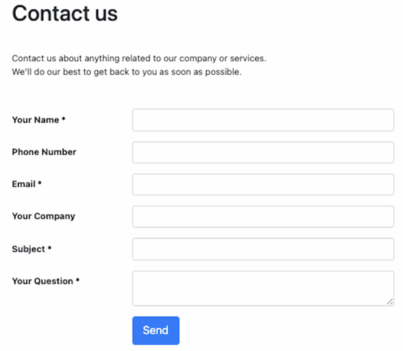Click the text area resize handle
This screenshot has width=403, height=351.
pos(389,301)
